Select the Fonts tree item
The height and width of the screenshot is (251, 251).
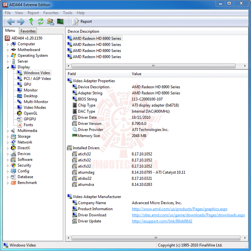(x=25, y=125)
